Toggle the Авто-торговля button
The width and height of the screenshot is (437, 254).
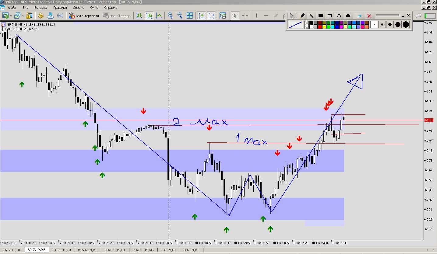pyautogui.click(x=84, y=16)
